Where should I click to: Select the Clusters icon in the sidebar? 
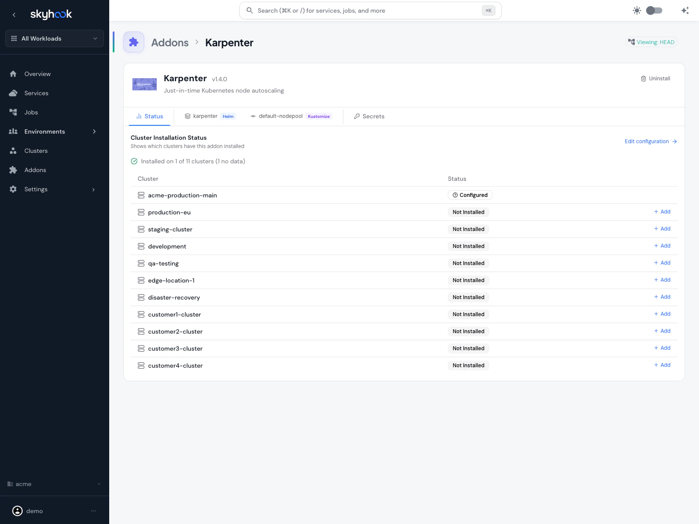click(14, 151)
